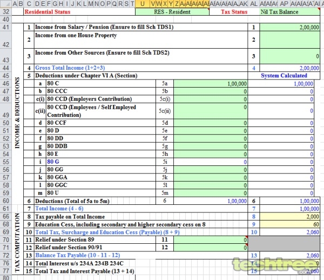Screen dimensions: 324x280
Task: Select the 80 C deduction input 1,00,000
Action: pos(211,84)
